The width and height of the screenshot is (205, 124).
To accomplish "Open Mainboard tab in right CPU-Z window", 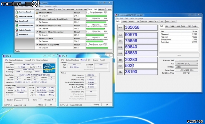I will (x=76, y=60).
